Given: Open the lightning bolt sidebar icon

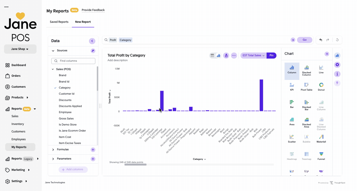Looking at the screenshot, I should click(337, 83).
